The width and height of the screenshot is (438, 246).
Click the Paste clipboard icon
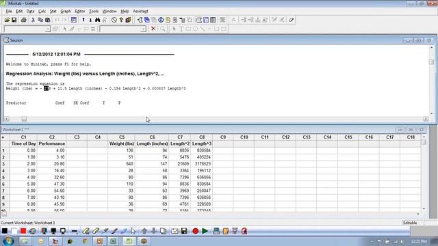47,20
